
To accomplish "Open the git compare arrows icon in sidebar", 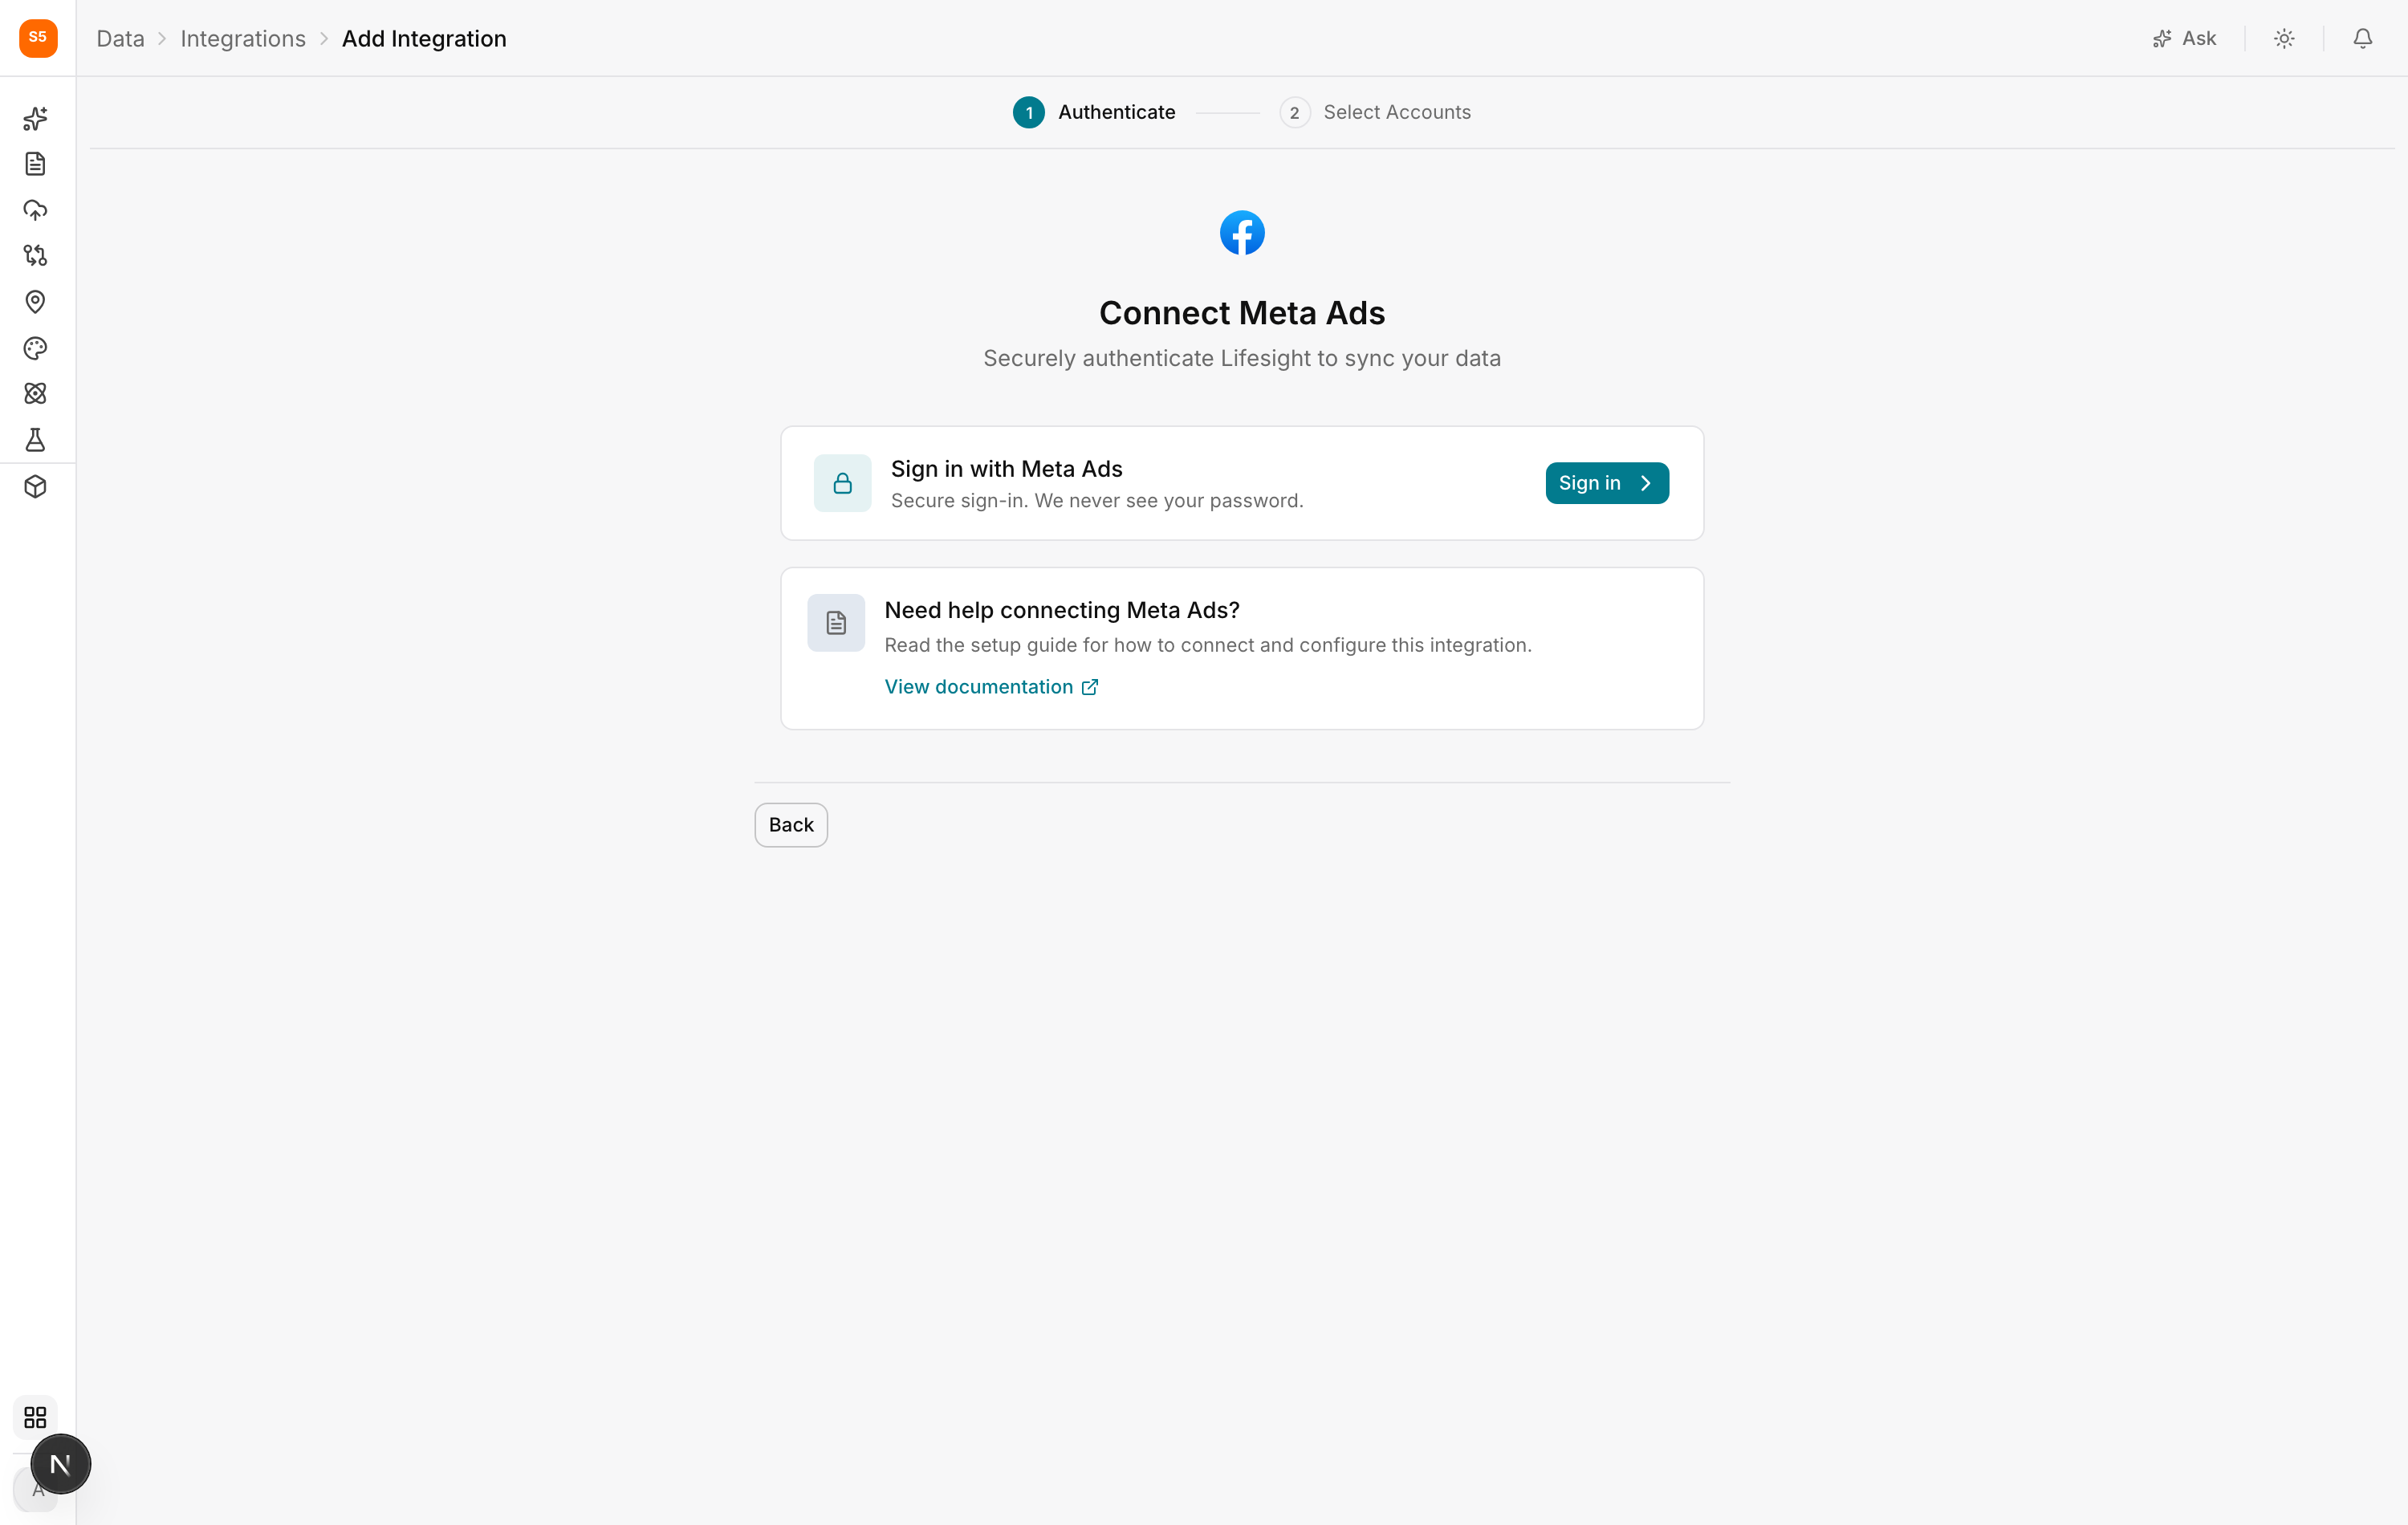I will 36,256.
